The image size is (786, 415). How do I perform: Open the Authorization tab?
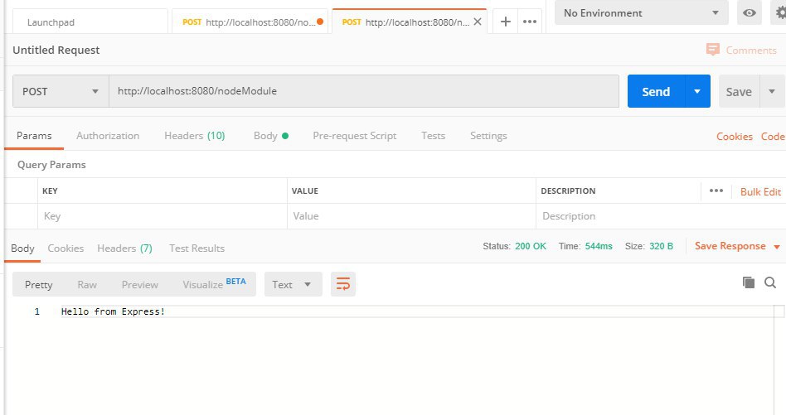(108, 136)
